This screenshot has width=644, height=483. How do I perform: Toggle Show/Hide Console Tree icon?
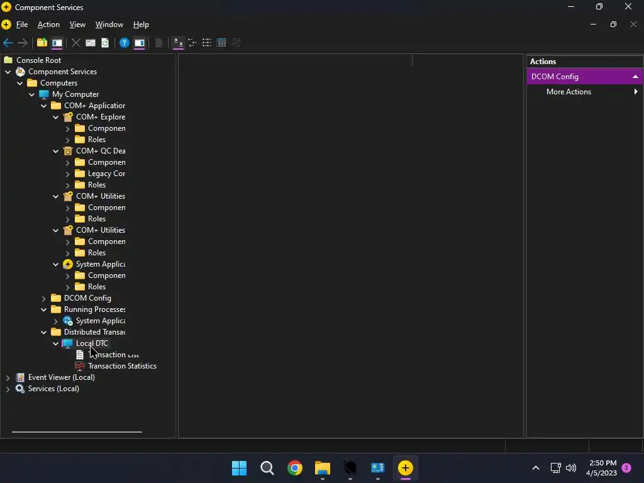[57, 43]
